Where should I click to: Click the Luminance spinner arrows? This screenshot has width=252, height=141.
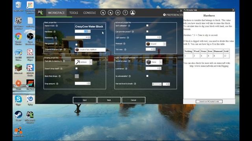tap(160, 69)
